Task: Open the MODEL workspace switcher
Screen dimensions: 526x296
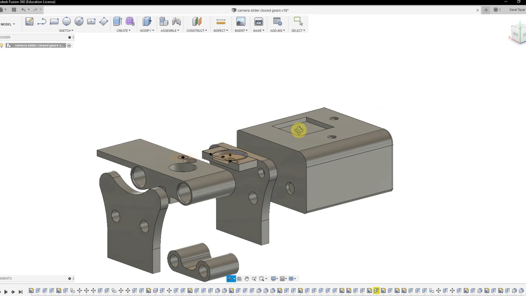Action: [8, 24]
